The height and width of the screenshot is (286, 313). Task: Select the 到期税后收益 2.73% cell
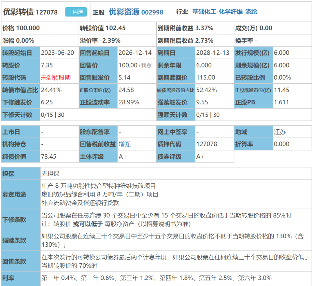pos(195,40)
